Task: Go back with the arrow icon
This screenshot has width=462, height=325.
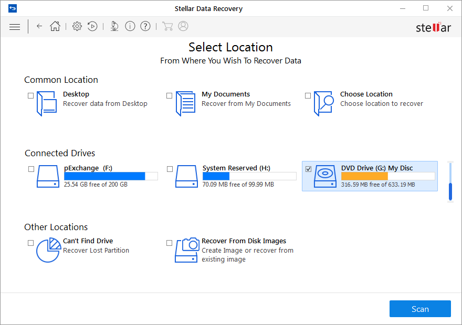Action: tap(39, 26)
